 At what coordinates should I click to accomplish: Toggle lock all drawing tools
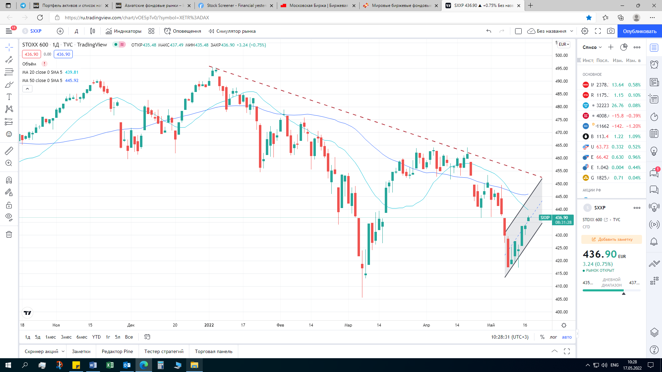click(x=9, y=205)
